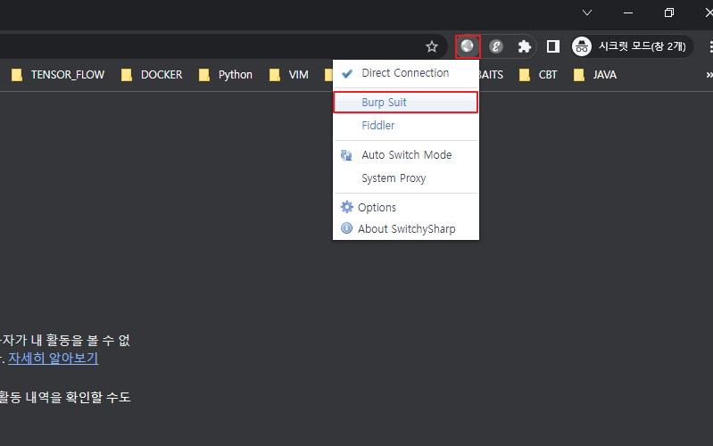Open the JAVA bookmark folder
713x446 pixels.
(x=595, y=75)
